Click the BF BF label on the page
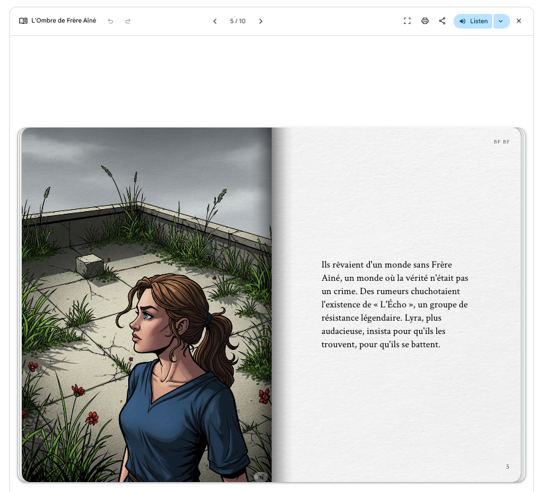 pos(501,141)
